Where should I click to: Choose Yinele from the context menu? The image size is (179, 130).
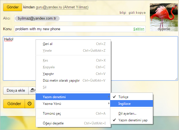(x=73, y=51)
